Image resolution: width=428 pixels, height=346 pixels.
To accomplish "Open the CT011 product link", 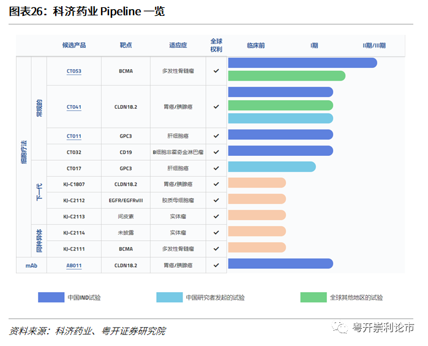I will pyautogui.click(x=74, y=136).
